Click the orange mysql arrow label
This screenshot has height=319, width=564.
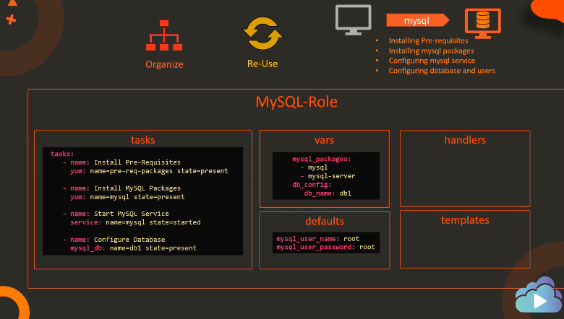[418, 20]
